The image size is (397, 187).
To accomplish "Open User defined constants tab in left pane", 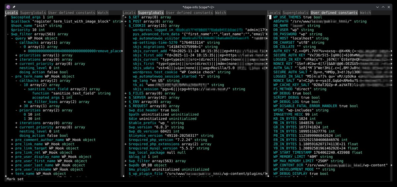I will [x=71, y=13].
